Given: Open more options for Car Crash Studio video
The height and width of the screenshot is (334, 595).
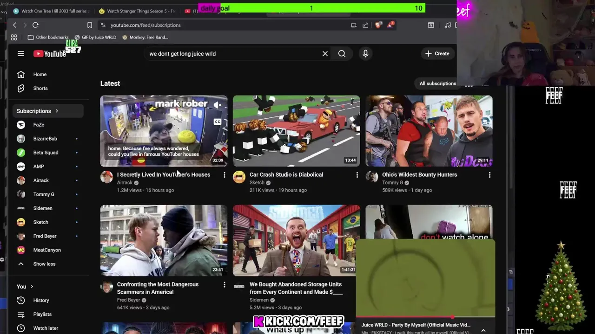Looking at the screenshot, I should pyautogui.click(x=357, y=175).
